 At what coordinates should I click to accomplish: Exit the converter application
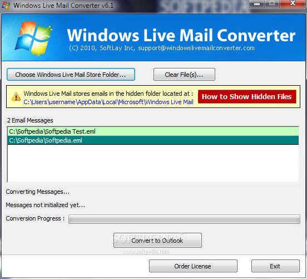coord(275,266)
